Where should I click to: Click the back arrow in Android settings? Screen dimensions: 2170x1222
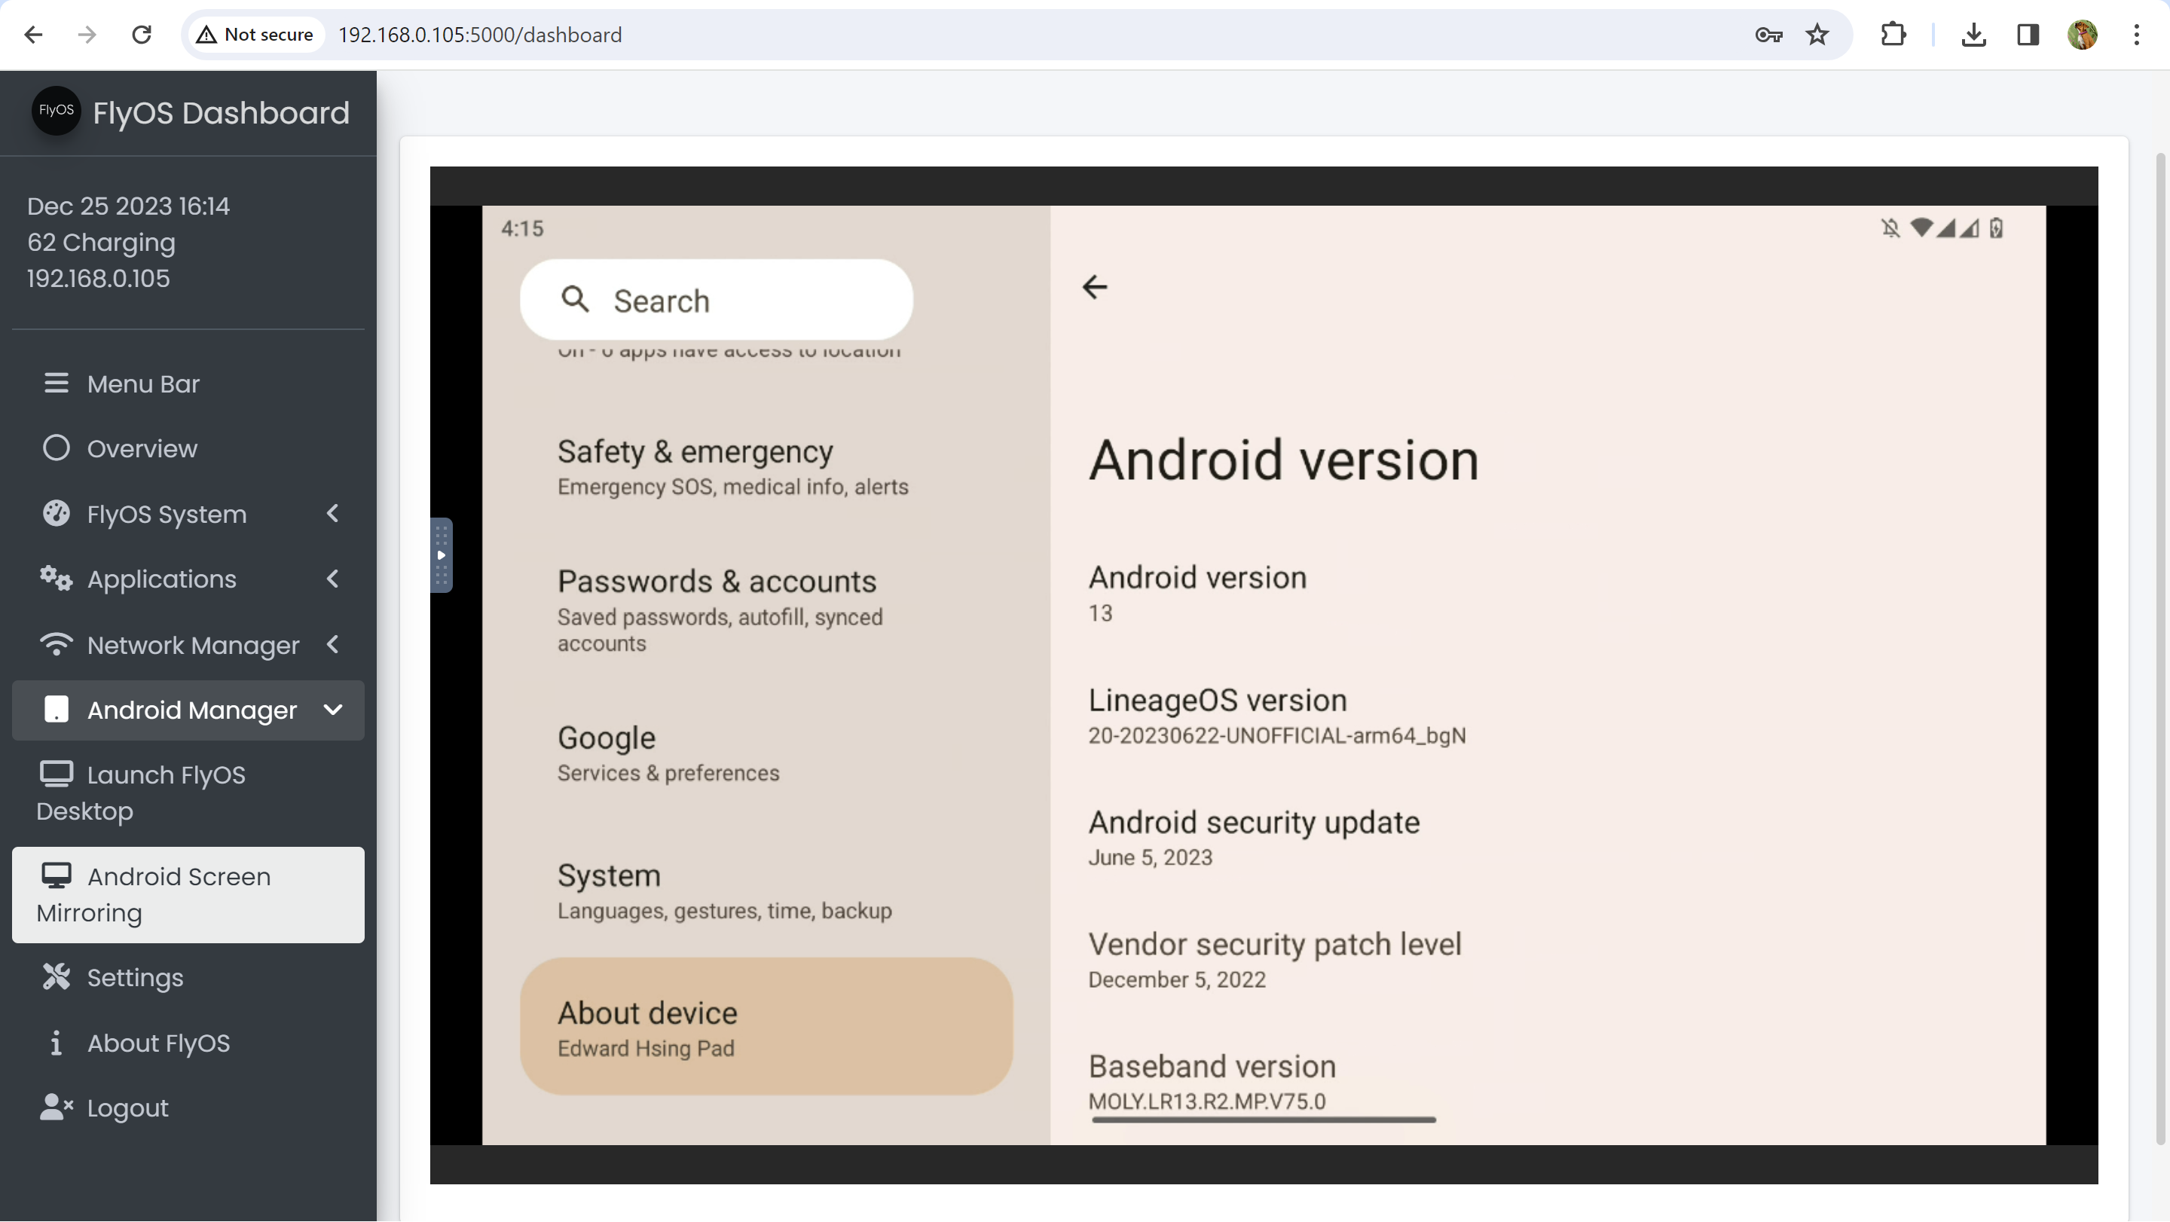tap(1094, 287)
